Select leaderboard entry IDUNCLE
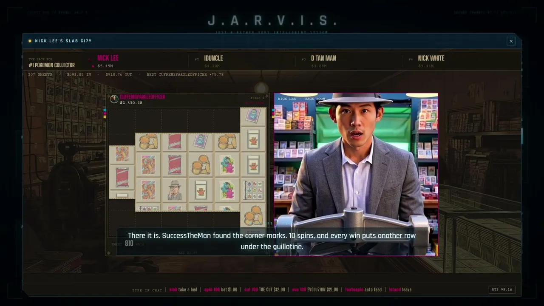The width and height of the screenshot is (544, 306). [x=212, y=62]
